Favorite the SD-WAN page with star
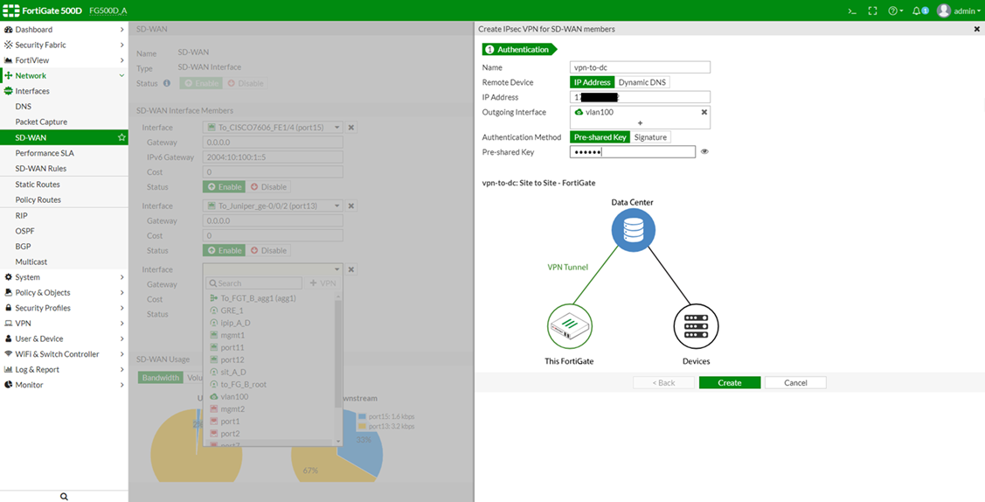This screenshot has height=502, width=985. tap(121, 137)
